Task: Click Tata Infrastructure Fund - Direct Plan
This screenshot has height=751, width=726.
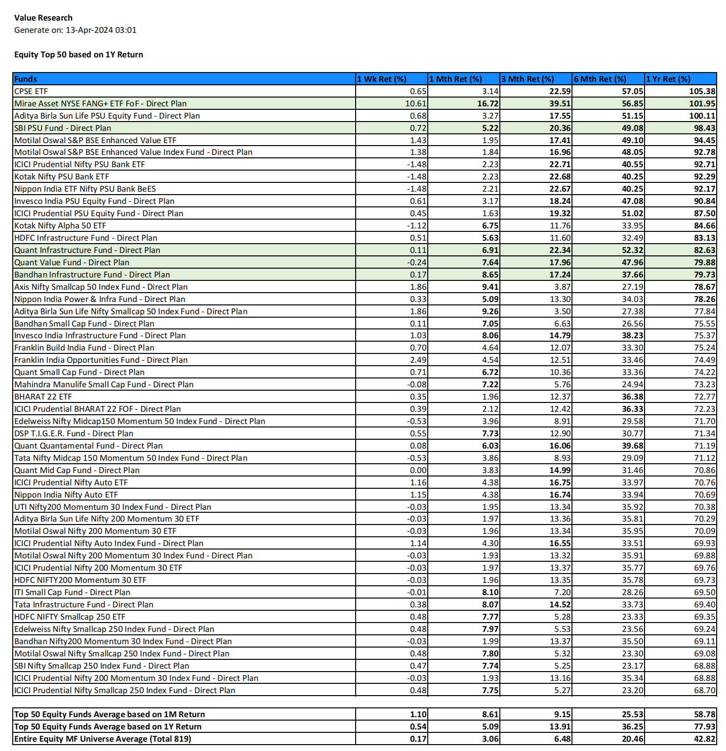Action: click(84, 604)
